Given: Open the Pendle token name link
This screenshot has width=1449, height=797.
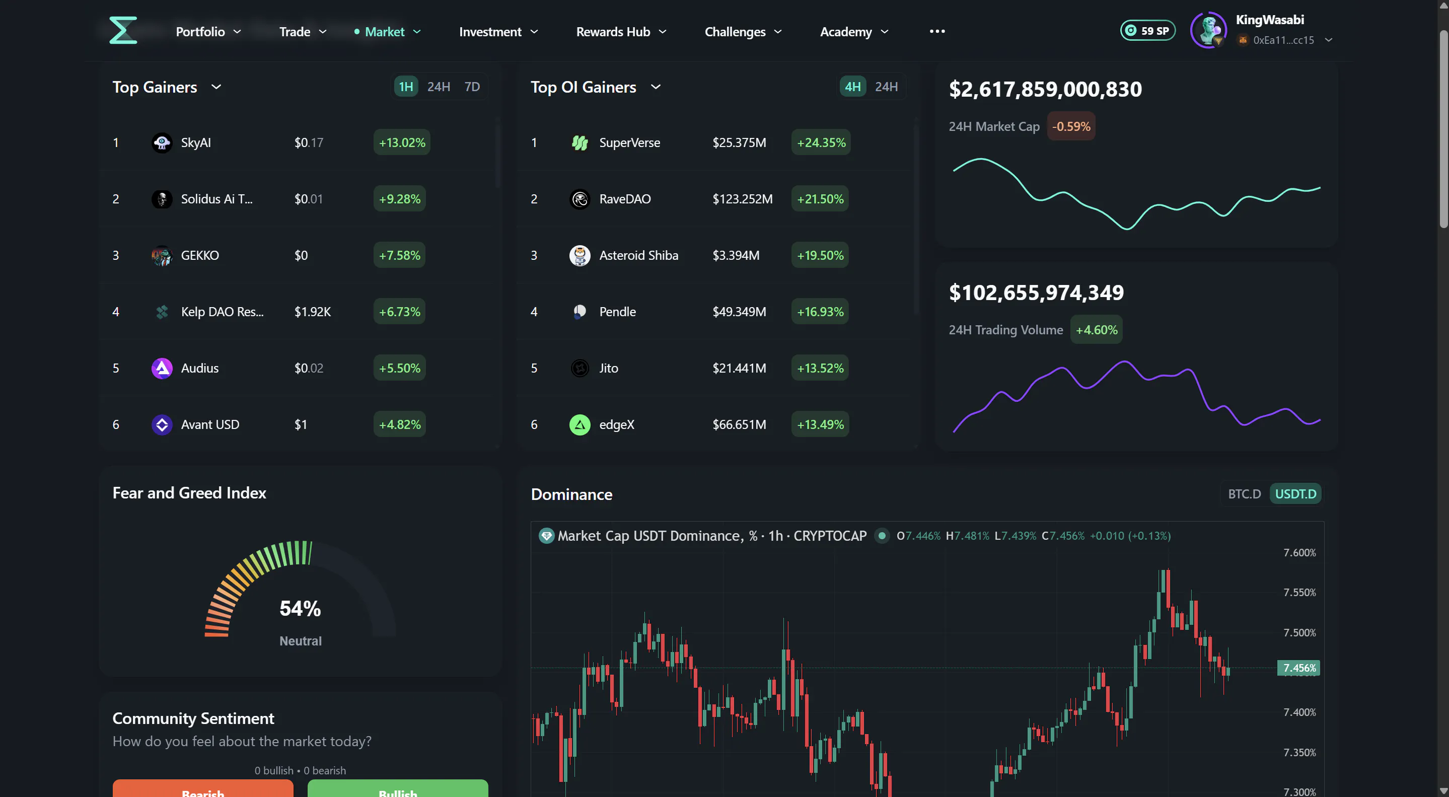Looking at the screenshot, I should (x=618, y=312).
